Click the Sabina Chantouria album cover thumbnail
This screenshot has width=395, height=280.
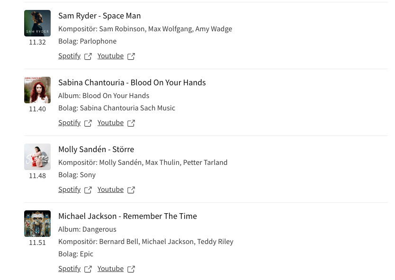[37, 90]
